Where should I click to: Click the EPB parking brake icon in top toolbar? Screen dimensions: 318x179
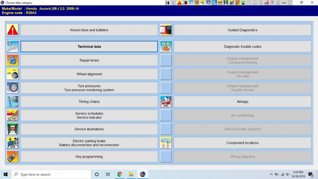232,3
